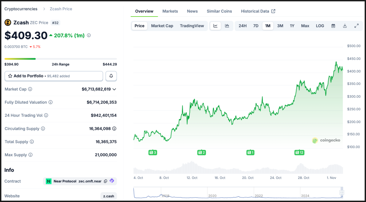The width and height of the screenshot is (366, 202).
Task: Click the Market Cap info icon
Action: (x=30, y=89)
